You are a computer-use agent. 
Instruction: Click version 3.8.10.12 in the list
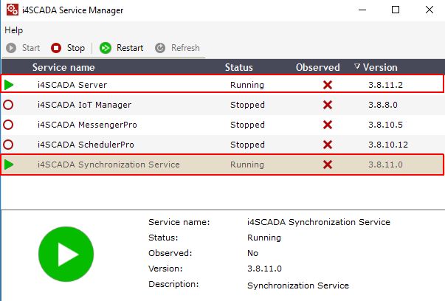388,145
